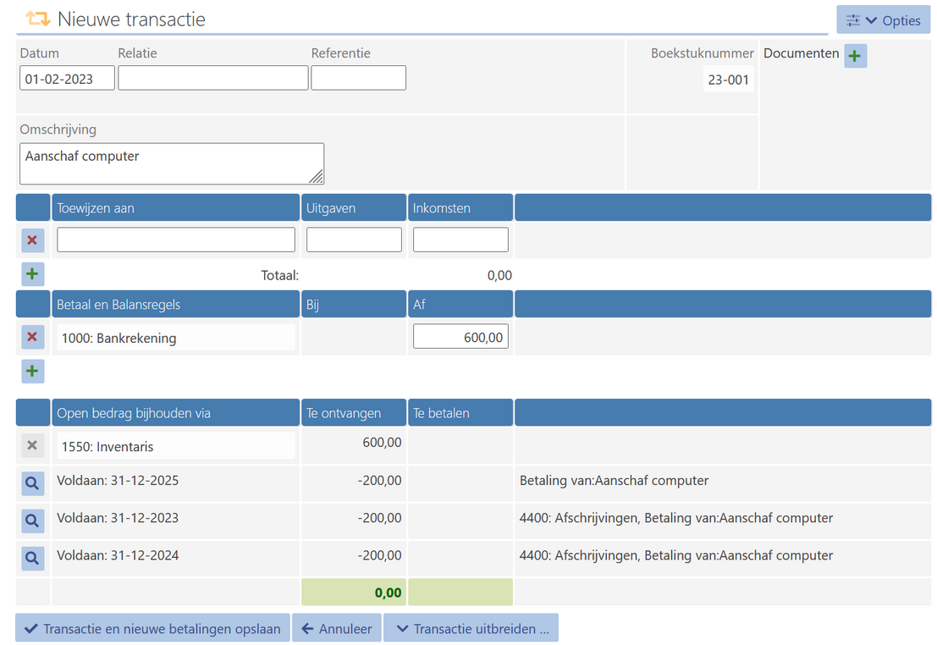This screenshot has height=645, width=937.
Task: Add a new Betaal en Balansregels line
Action: pos(32,372)
